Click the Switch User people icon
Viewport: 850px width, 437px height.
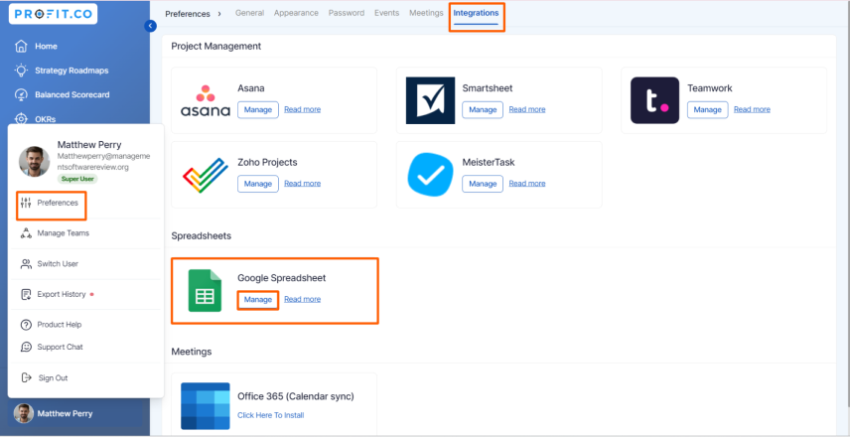(26, 264)
